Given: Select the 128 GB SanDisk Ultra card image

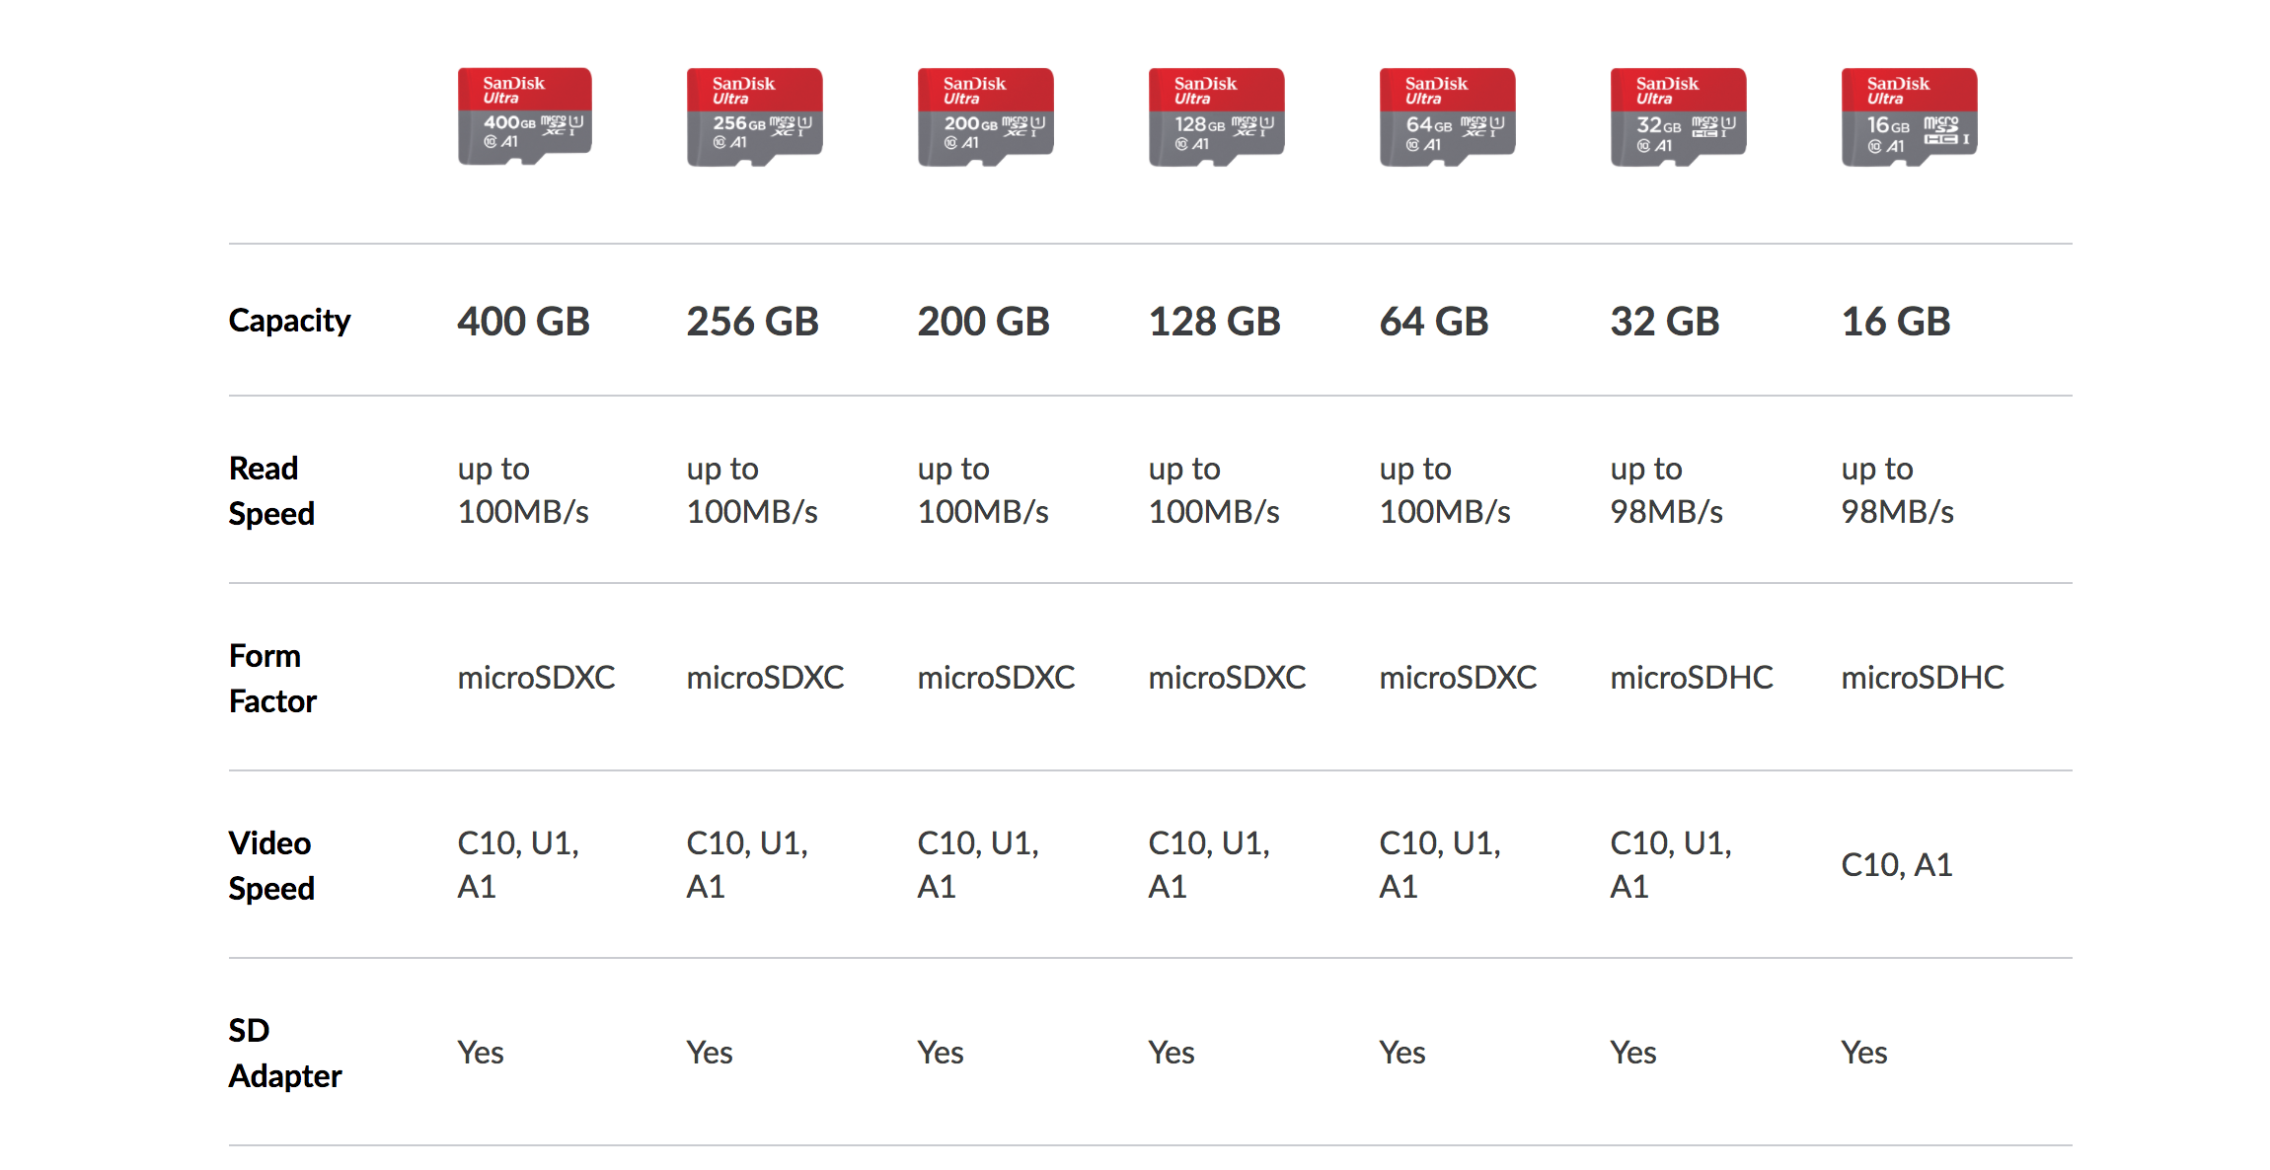Looking at the screenshot, I should tap(1216, 115).
